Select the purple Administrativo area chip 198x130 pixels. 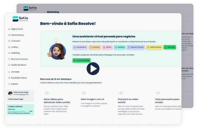[80, 47]
